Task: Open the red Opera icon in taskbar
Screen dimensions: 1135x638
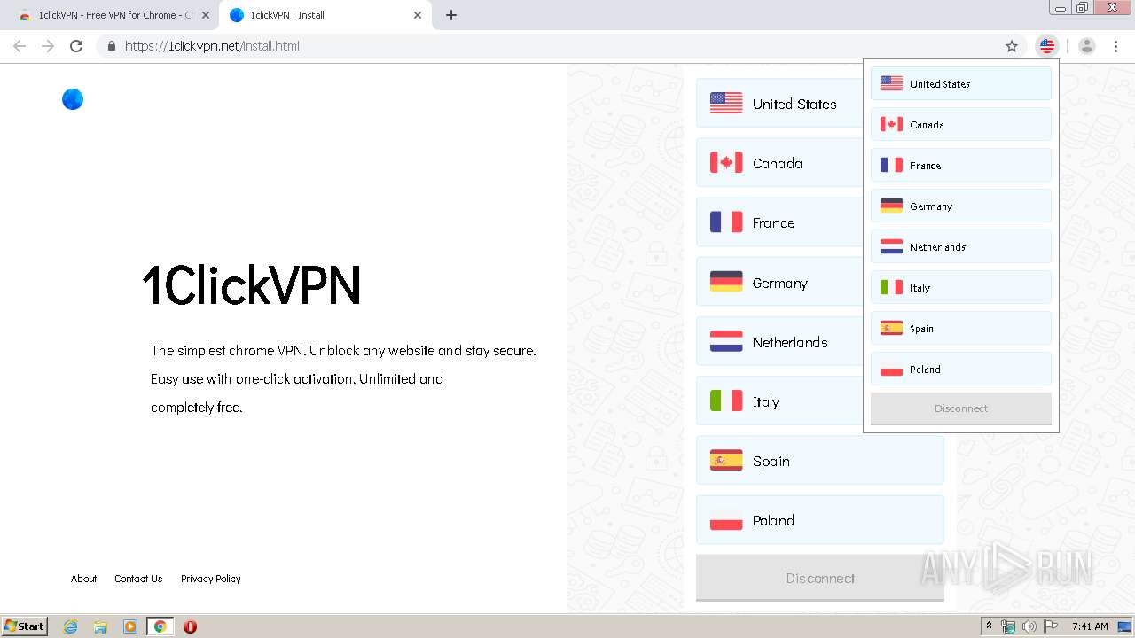Action: click(190, 626)
